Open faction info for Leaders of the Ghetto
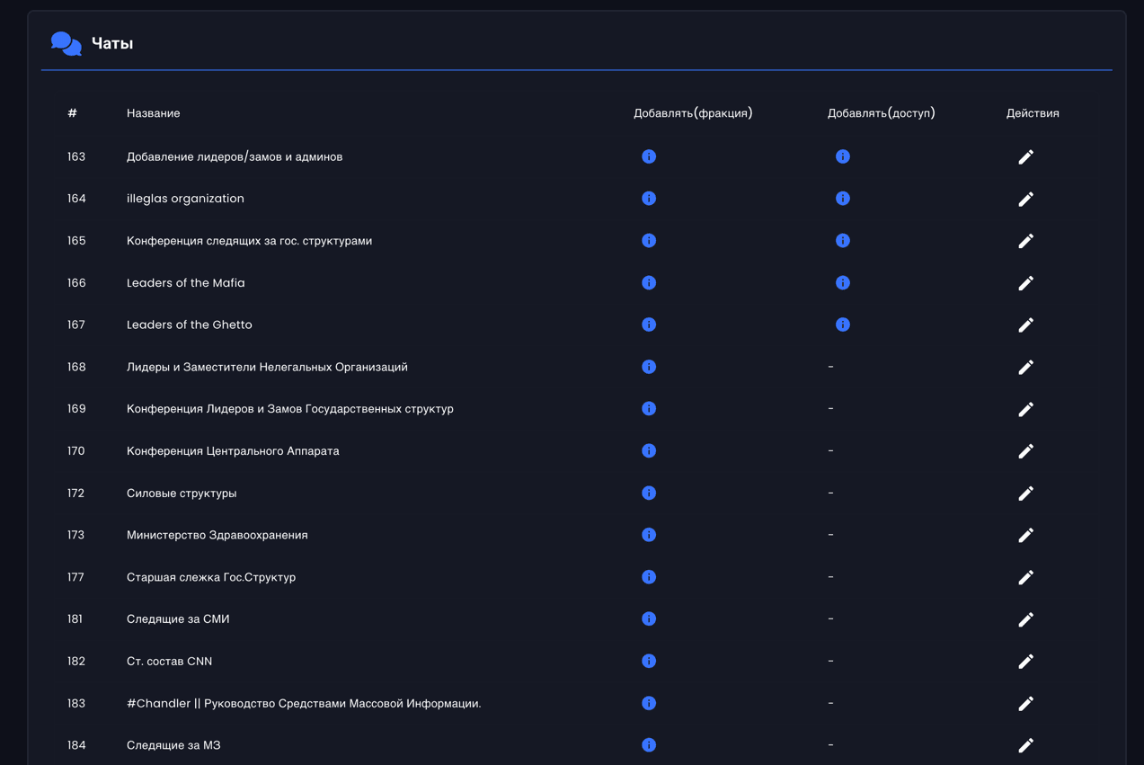Image resolution: width=1144 pixels, height=765 pixels. [x=649, y=325]
